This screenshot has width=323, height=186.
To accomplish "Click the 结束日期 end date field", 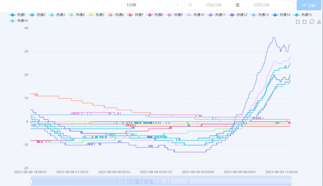I will 261,5.
